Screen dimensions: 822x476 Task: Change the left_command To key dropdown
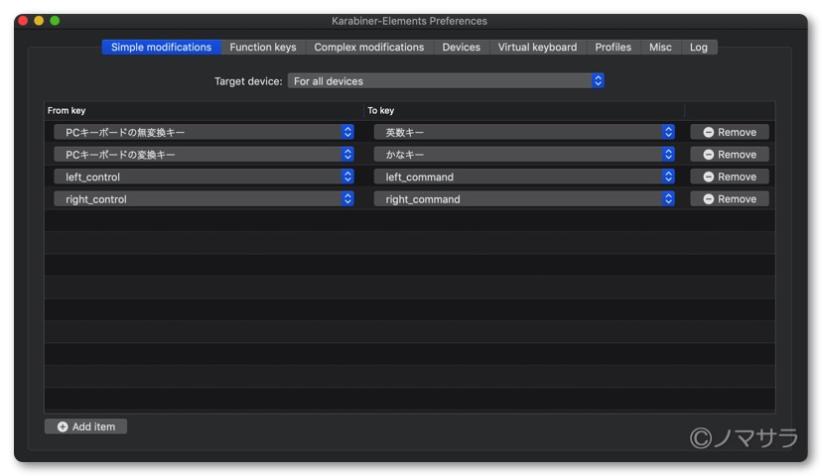[524, 177]
